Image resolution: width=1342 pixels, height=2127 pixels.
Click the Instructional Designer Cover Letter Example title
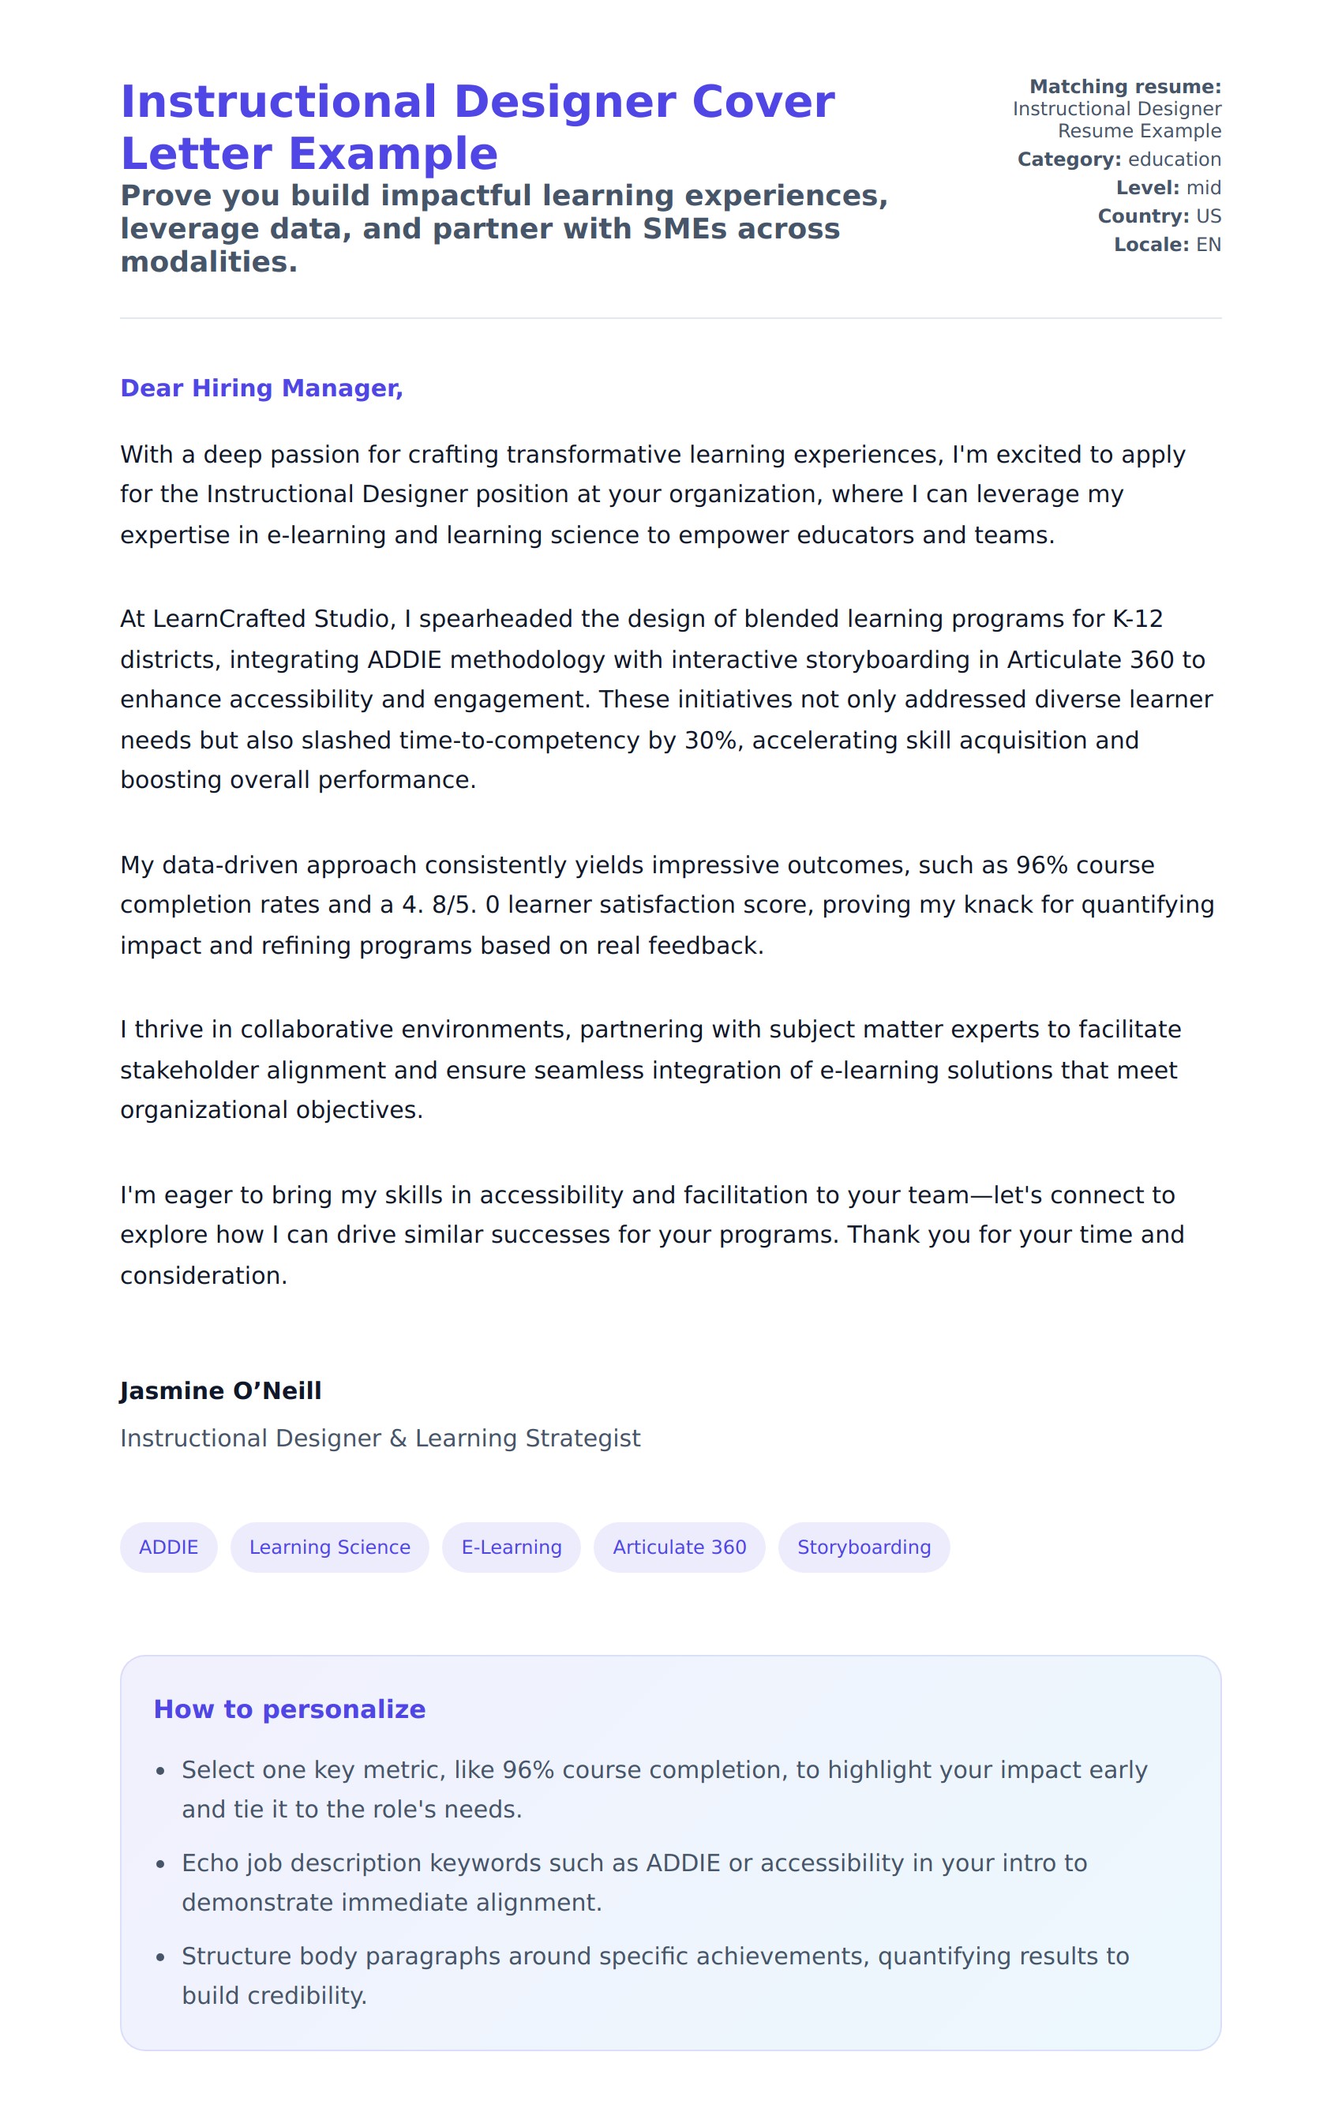477,127
